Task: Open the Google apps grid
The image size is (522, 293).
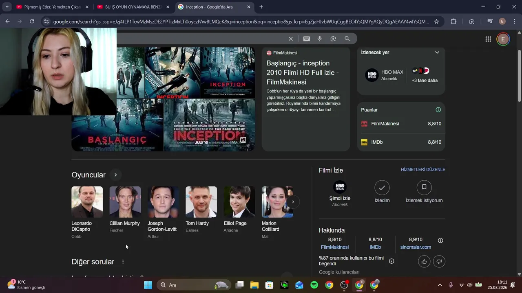Action: pyautogui.click(x=488, y=39)
